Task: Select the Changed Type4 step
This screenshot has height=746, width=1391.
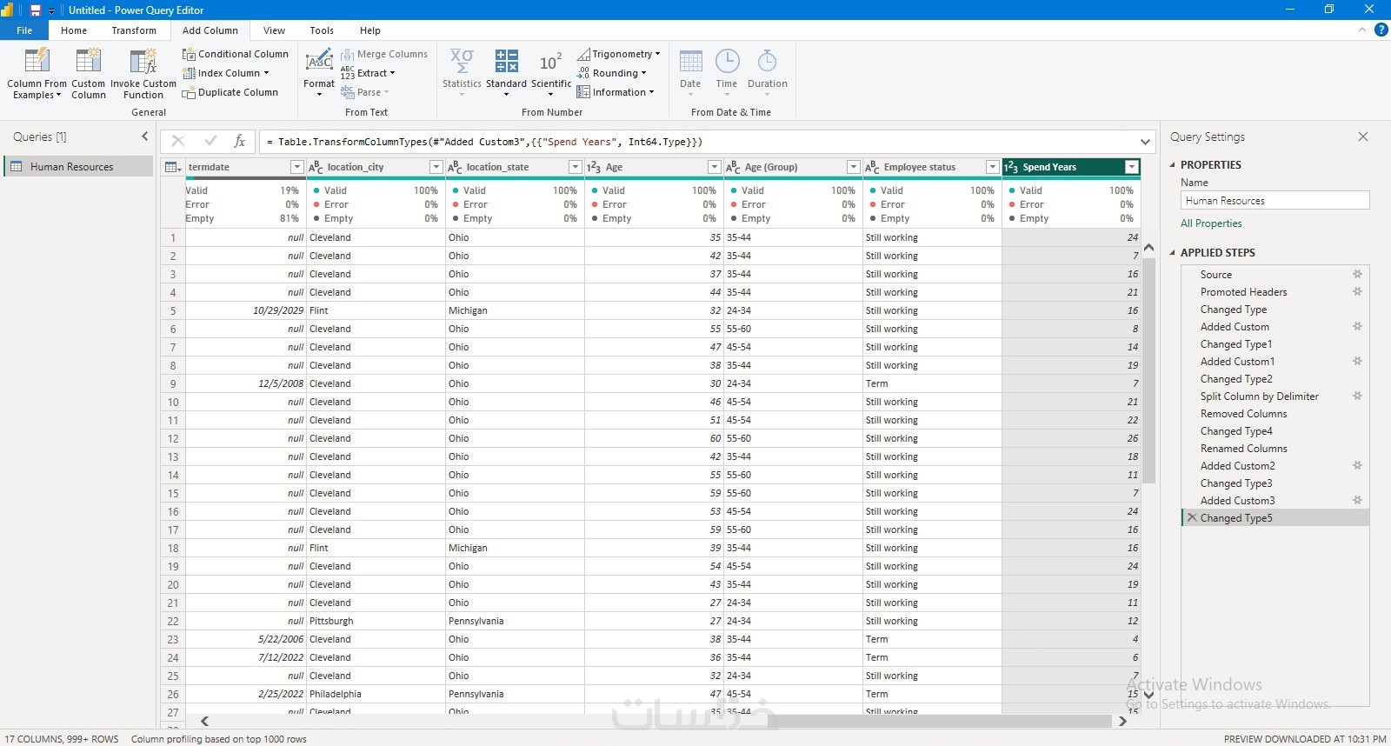Action: point(1236,431)
